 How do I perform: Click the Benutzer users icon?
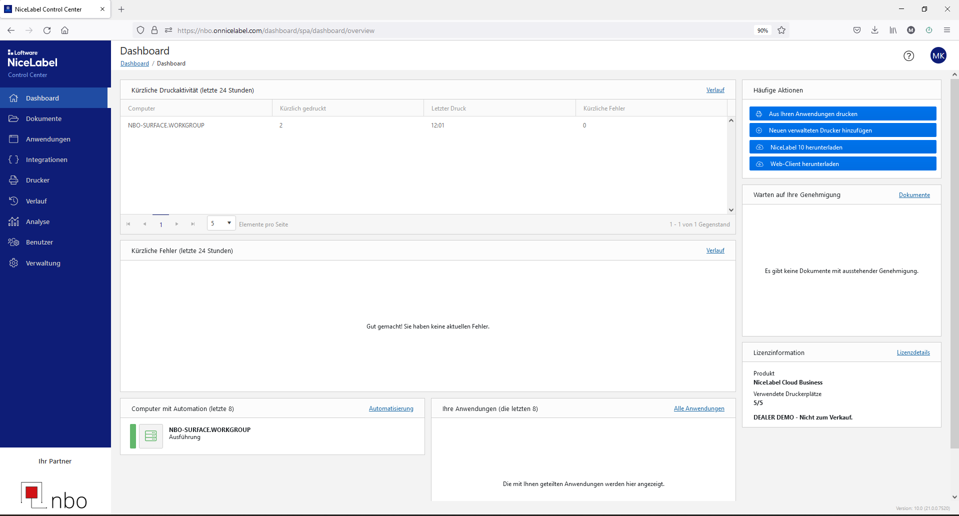(x=13, y=242)
